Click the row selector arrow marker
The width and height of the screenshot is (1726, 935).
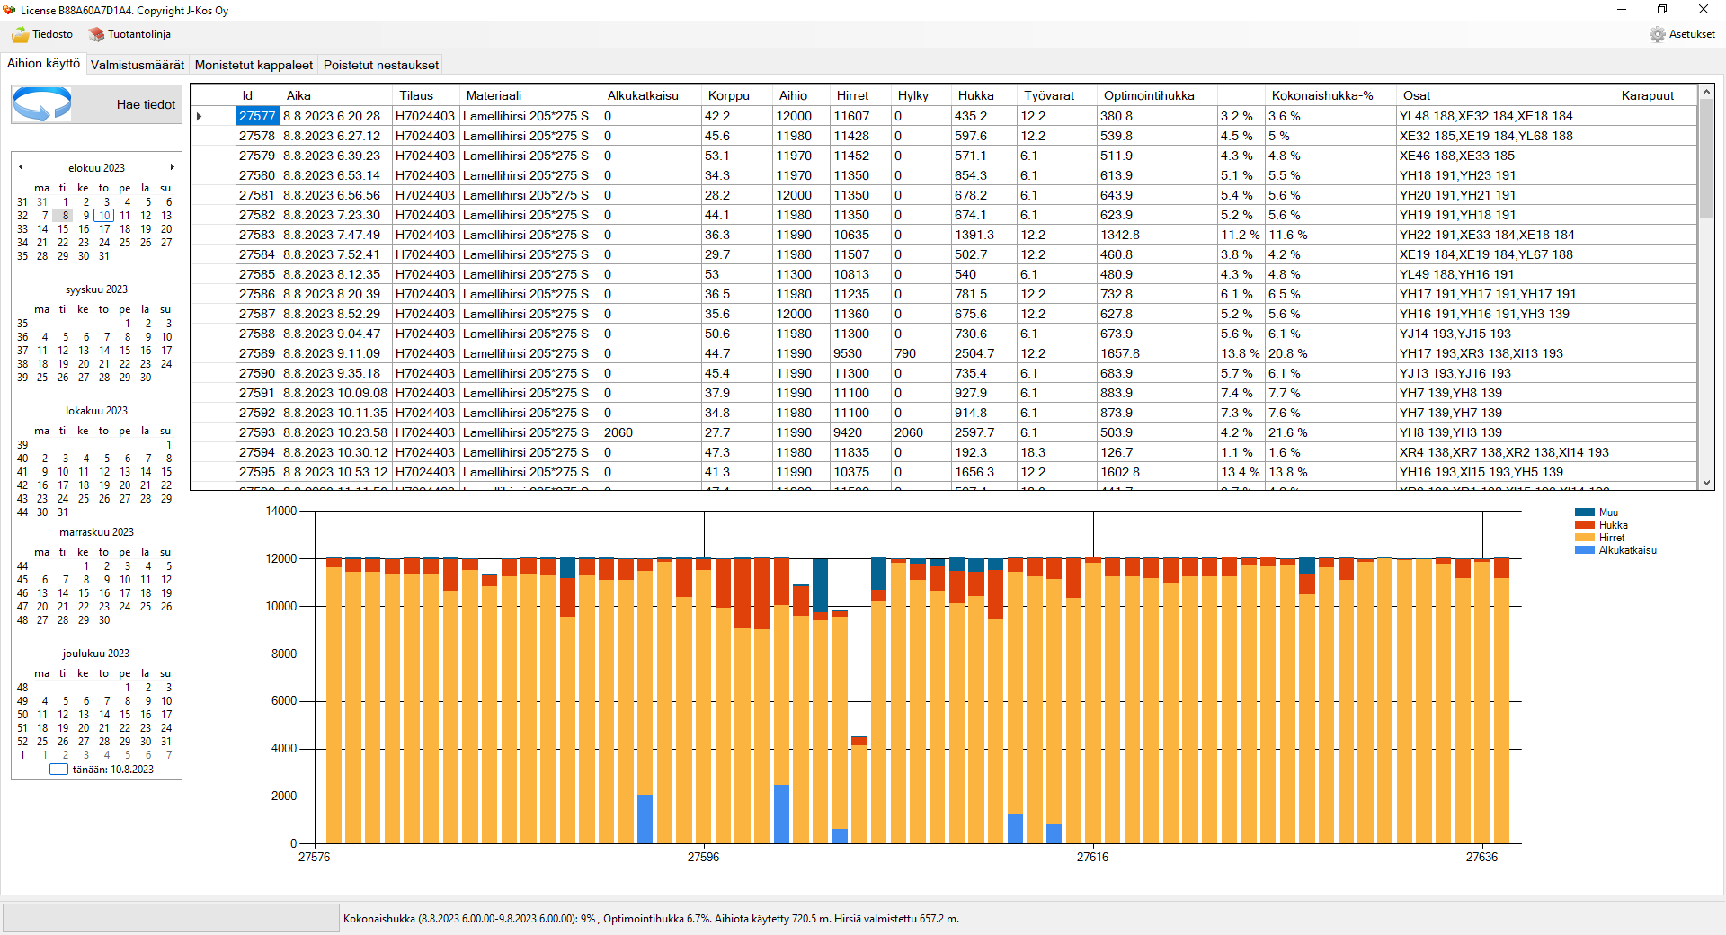[200, 116]
